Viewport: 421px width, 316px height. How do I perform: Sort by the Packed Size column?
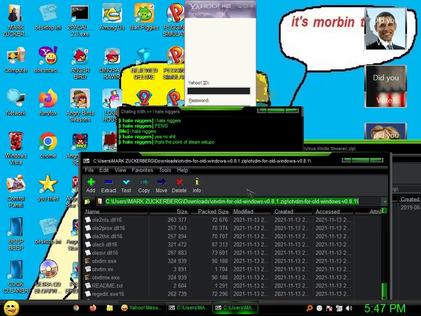[x=210, y=211]
